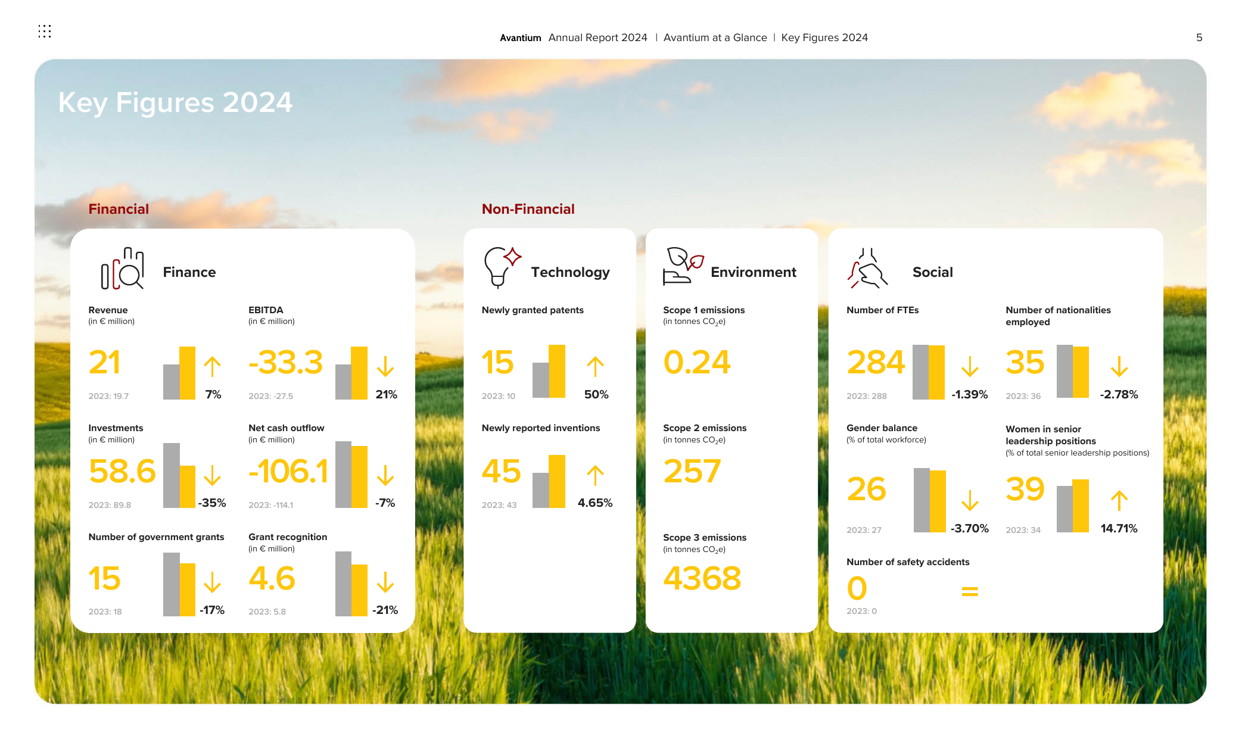
Task: Click the Non-Financial section heading
Action: [528, 209]
